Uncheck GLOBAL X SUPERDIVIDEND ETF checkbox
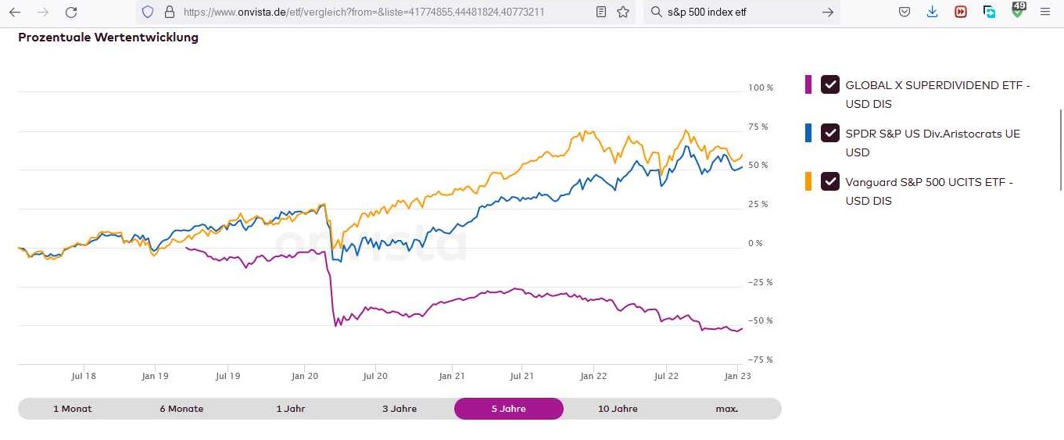1064x440 pixels. coord(830,84)
